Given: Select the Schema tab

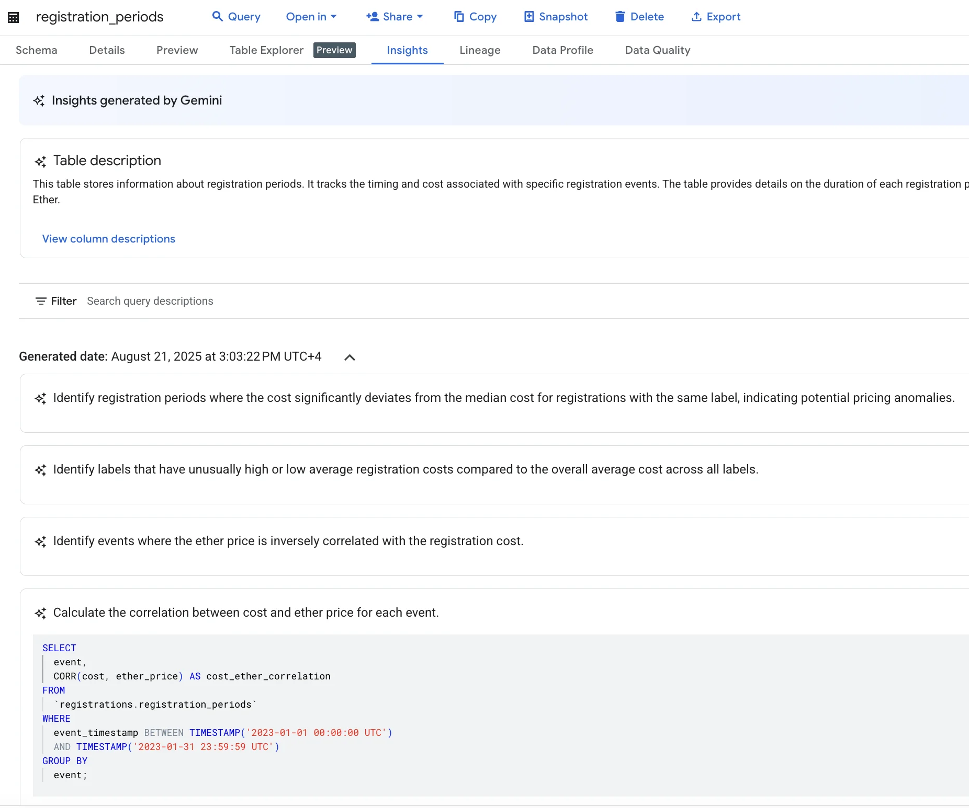Looking at the screenshot, I should click(x=36, y=50).
